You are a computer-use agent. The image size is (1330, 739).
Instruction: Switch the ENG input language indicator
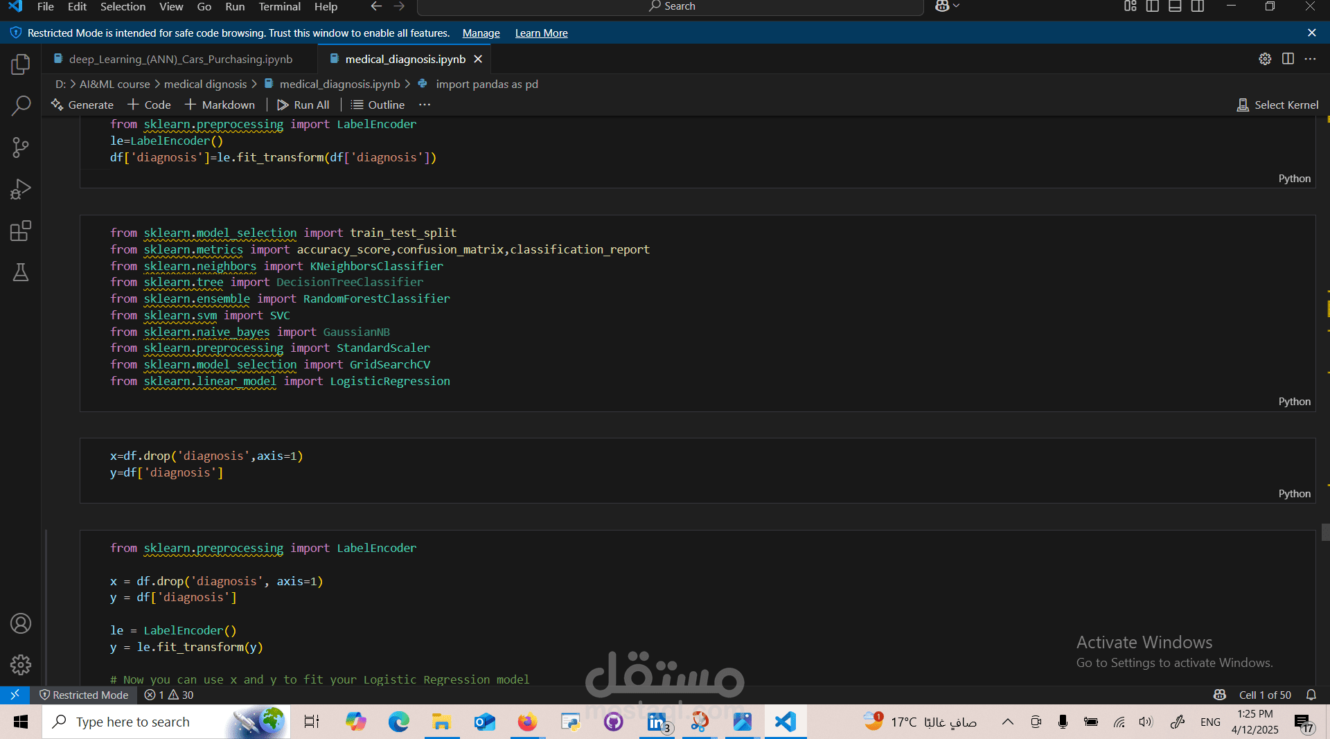(x=1210, y=722)
